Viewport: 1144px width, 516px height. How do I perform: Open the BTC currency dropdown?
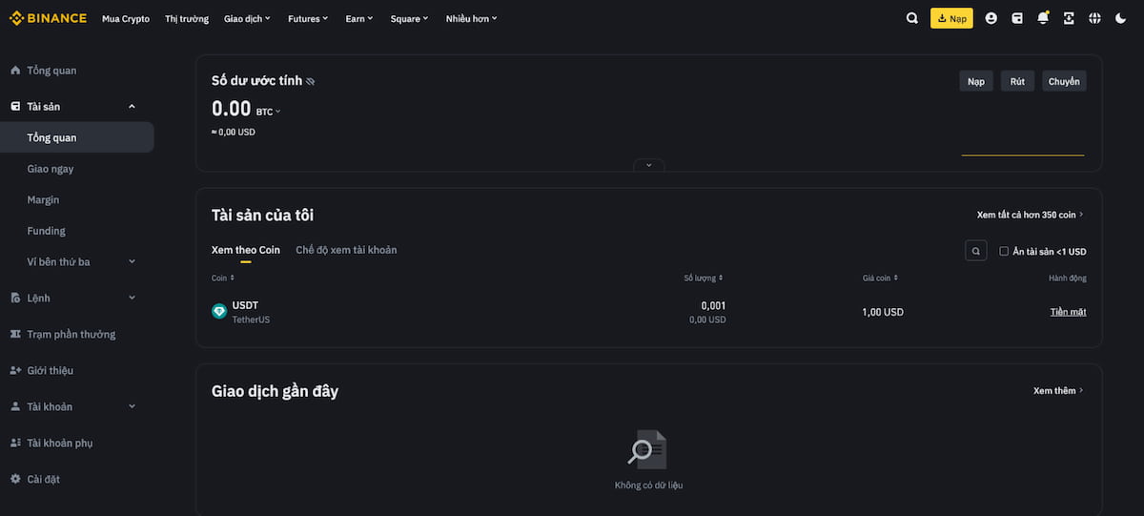[269, 112]
